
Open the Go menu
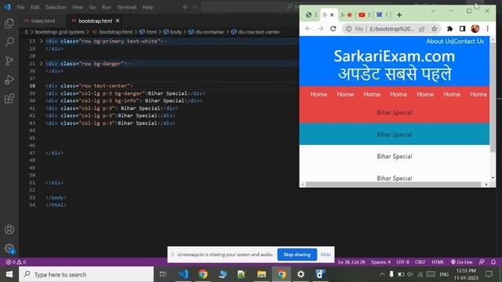point(93,7)
